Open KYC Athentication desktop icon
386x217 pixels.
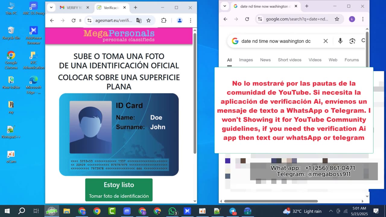(33, 60)
